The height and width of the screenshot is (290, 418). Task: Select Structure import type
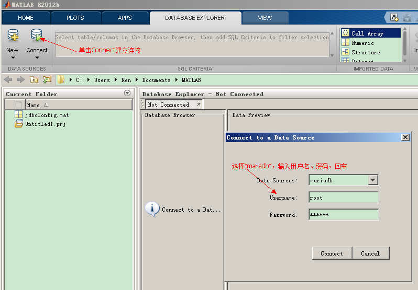point(371,52)
